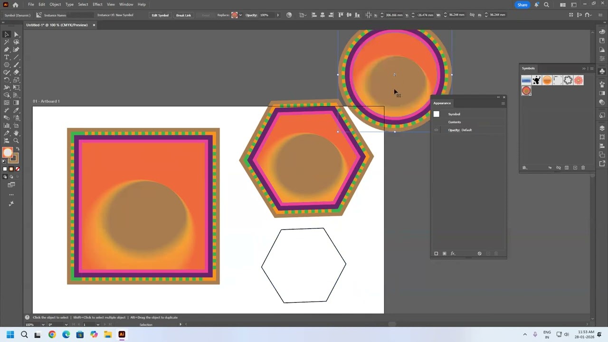The height and width of the screenshot is (342, 608).
Task: Select the Untitled-1 document tab
Action: pyautogui.click(x=57, y=25)
